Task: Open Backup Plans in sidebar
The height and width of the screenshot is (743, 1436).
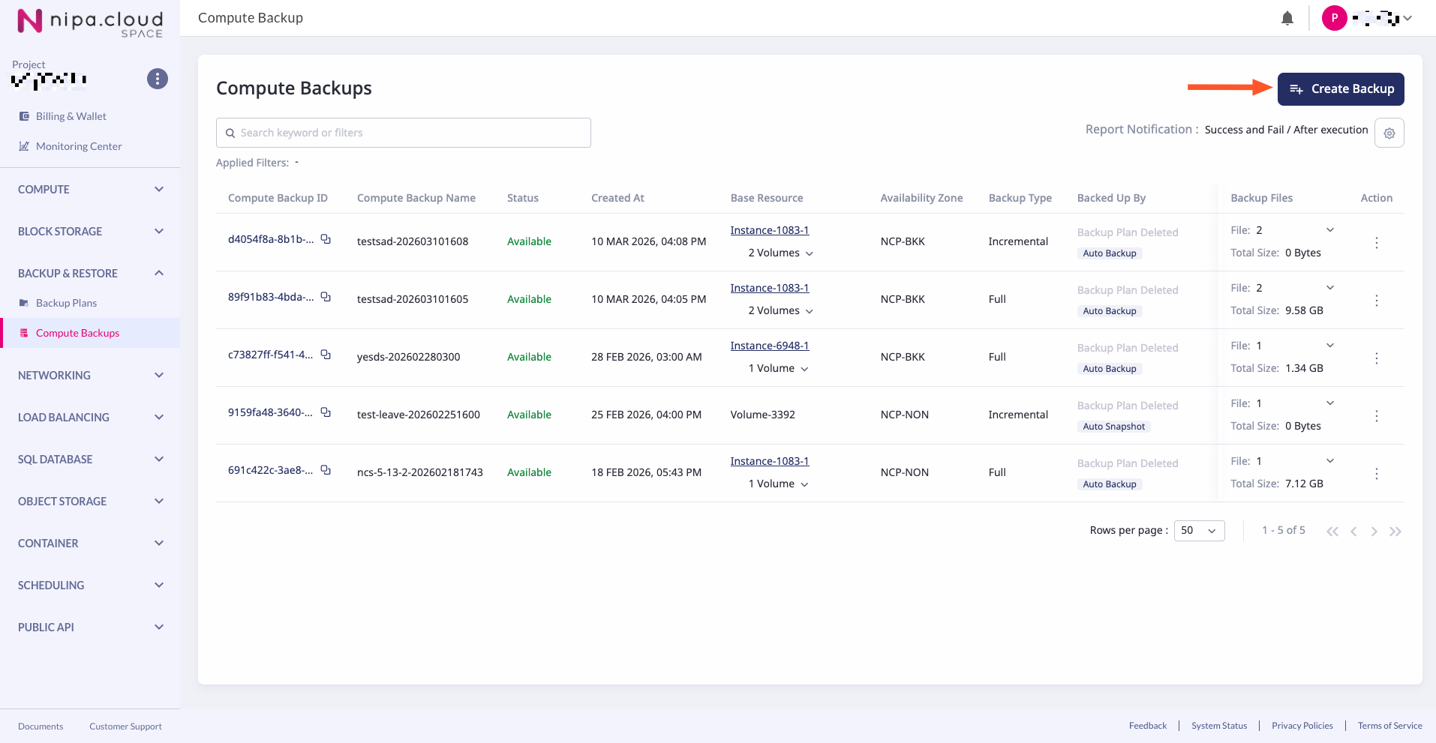Action: click(66, 303)
